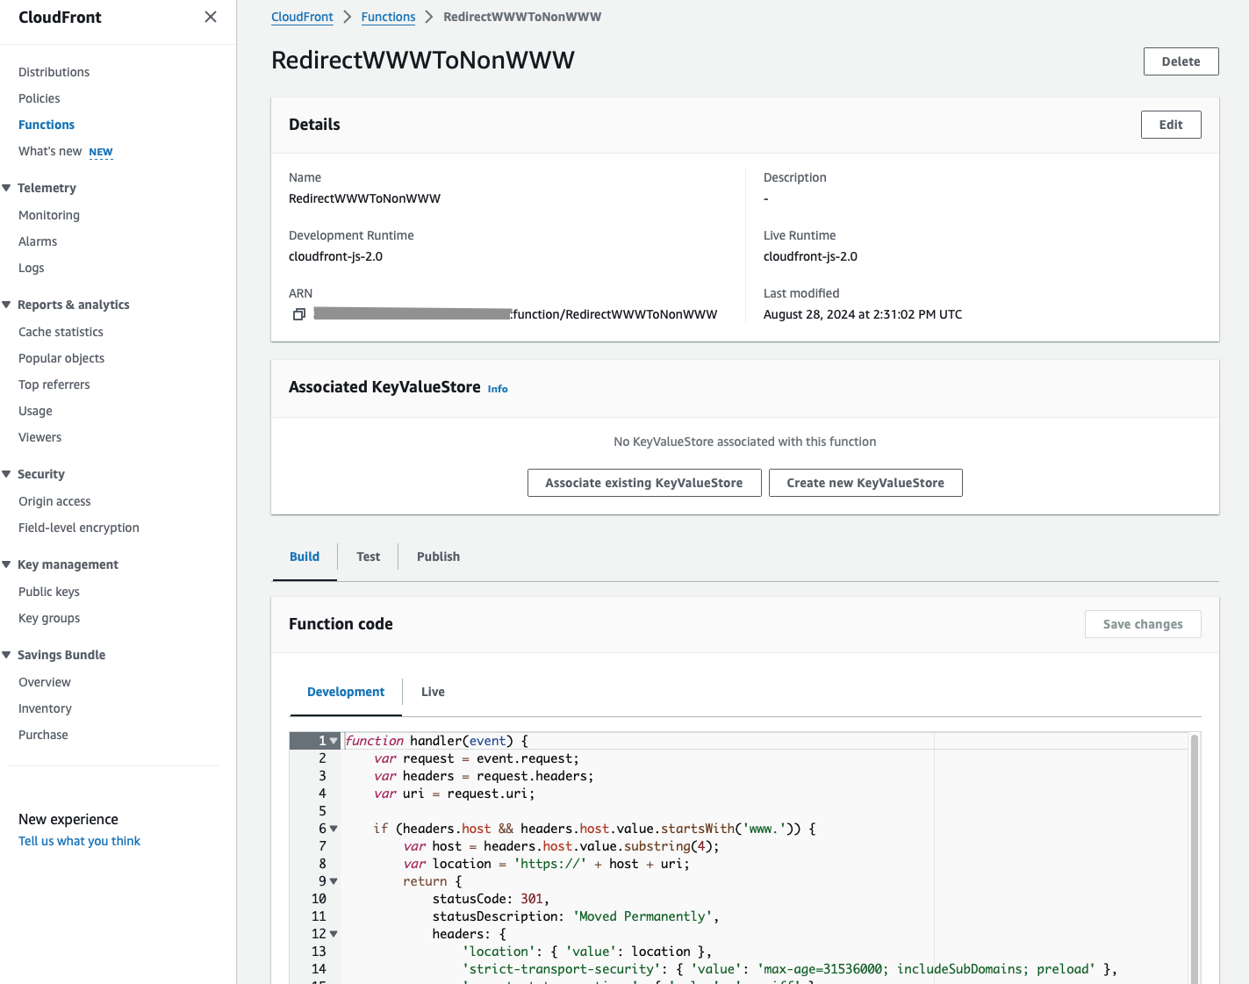This screenshot has width=1249, height=984.
Task: Copy the function ARN
Action: pyautogui.click(x=299, y=314)
